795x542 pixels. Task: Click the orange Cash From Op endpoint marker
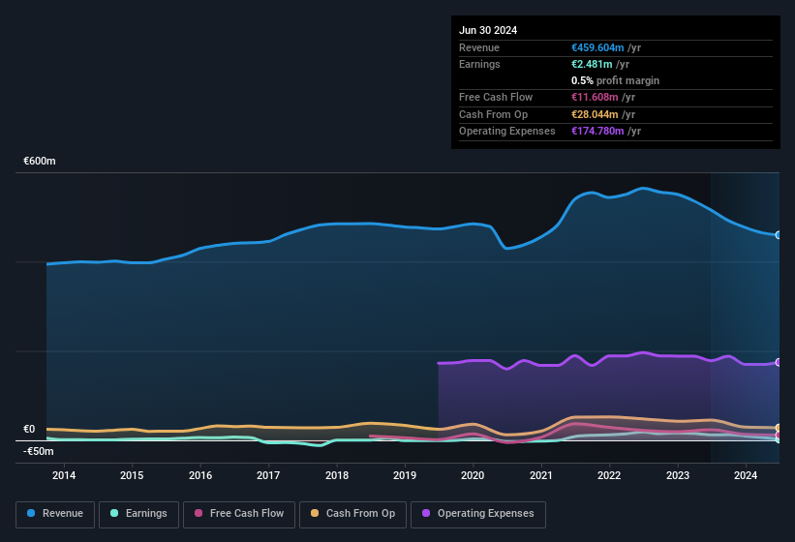(778, 428)
